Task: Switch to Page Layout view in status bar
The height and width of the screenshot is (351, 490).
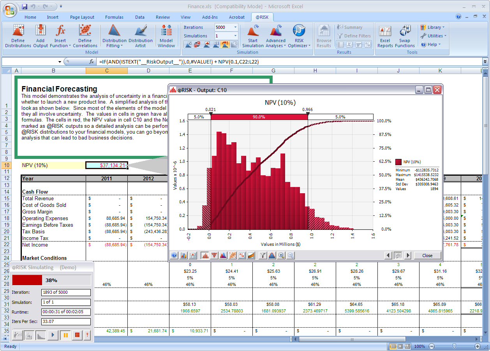Action: point(401,346)
